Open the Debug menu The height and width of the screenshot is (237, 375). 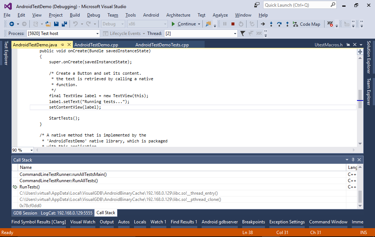click(x=93, y=15)
